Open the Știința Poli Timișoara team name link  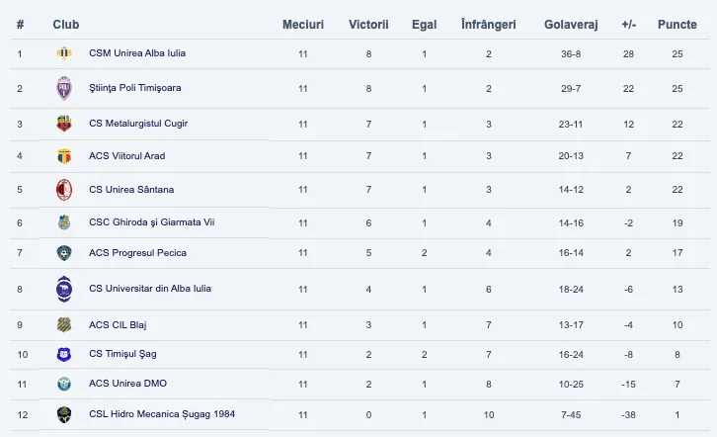point(134,88)
